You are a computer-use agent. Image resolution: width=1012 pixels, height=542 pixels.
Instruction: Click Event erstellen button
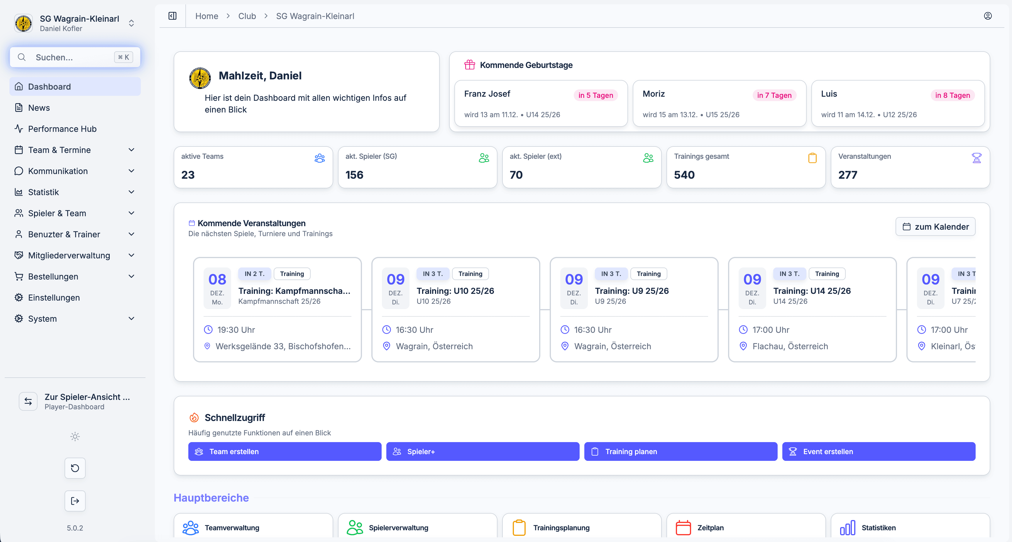click(879, 452)
